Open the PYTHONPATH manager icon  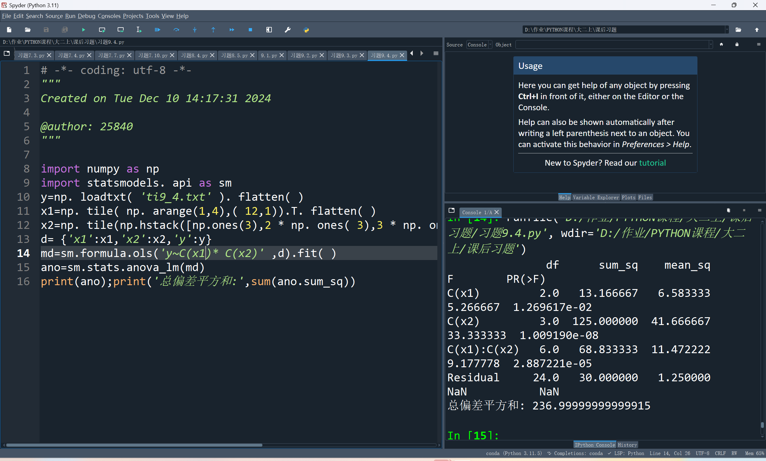(x=306, y=30)
